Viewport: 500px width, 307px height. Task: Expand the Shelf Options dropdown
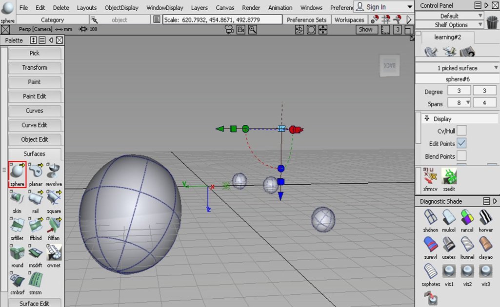pos(480,24)
